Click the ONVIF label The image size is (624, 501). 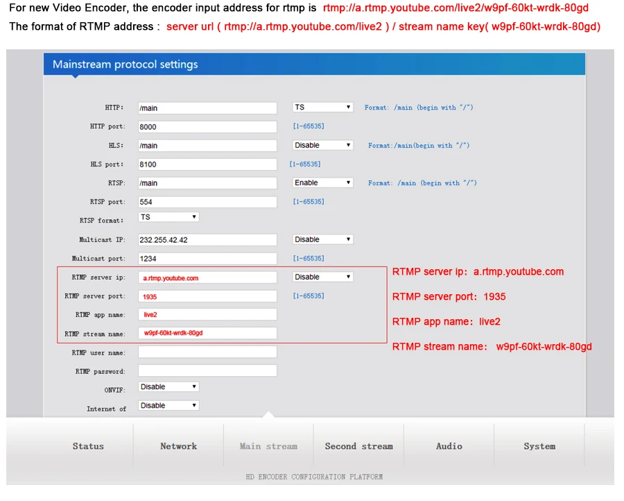point(114,390)
